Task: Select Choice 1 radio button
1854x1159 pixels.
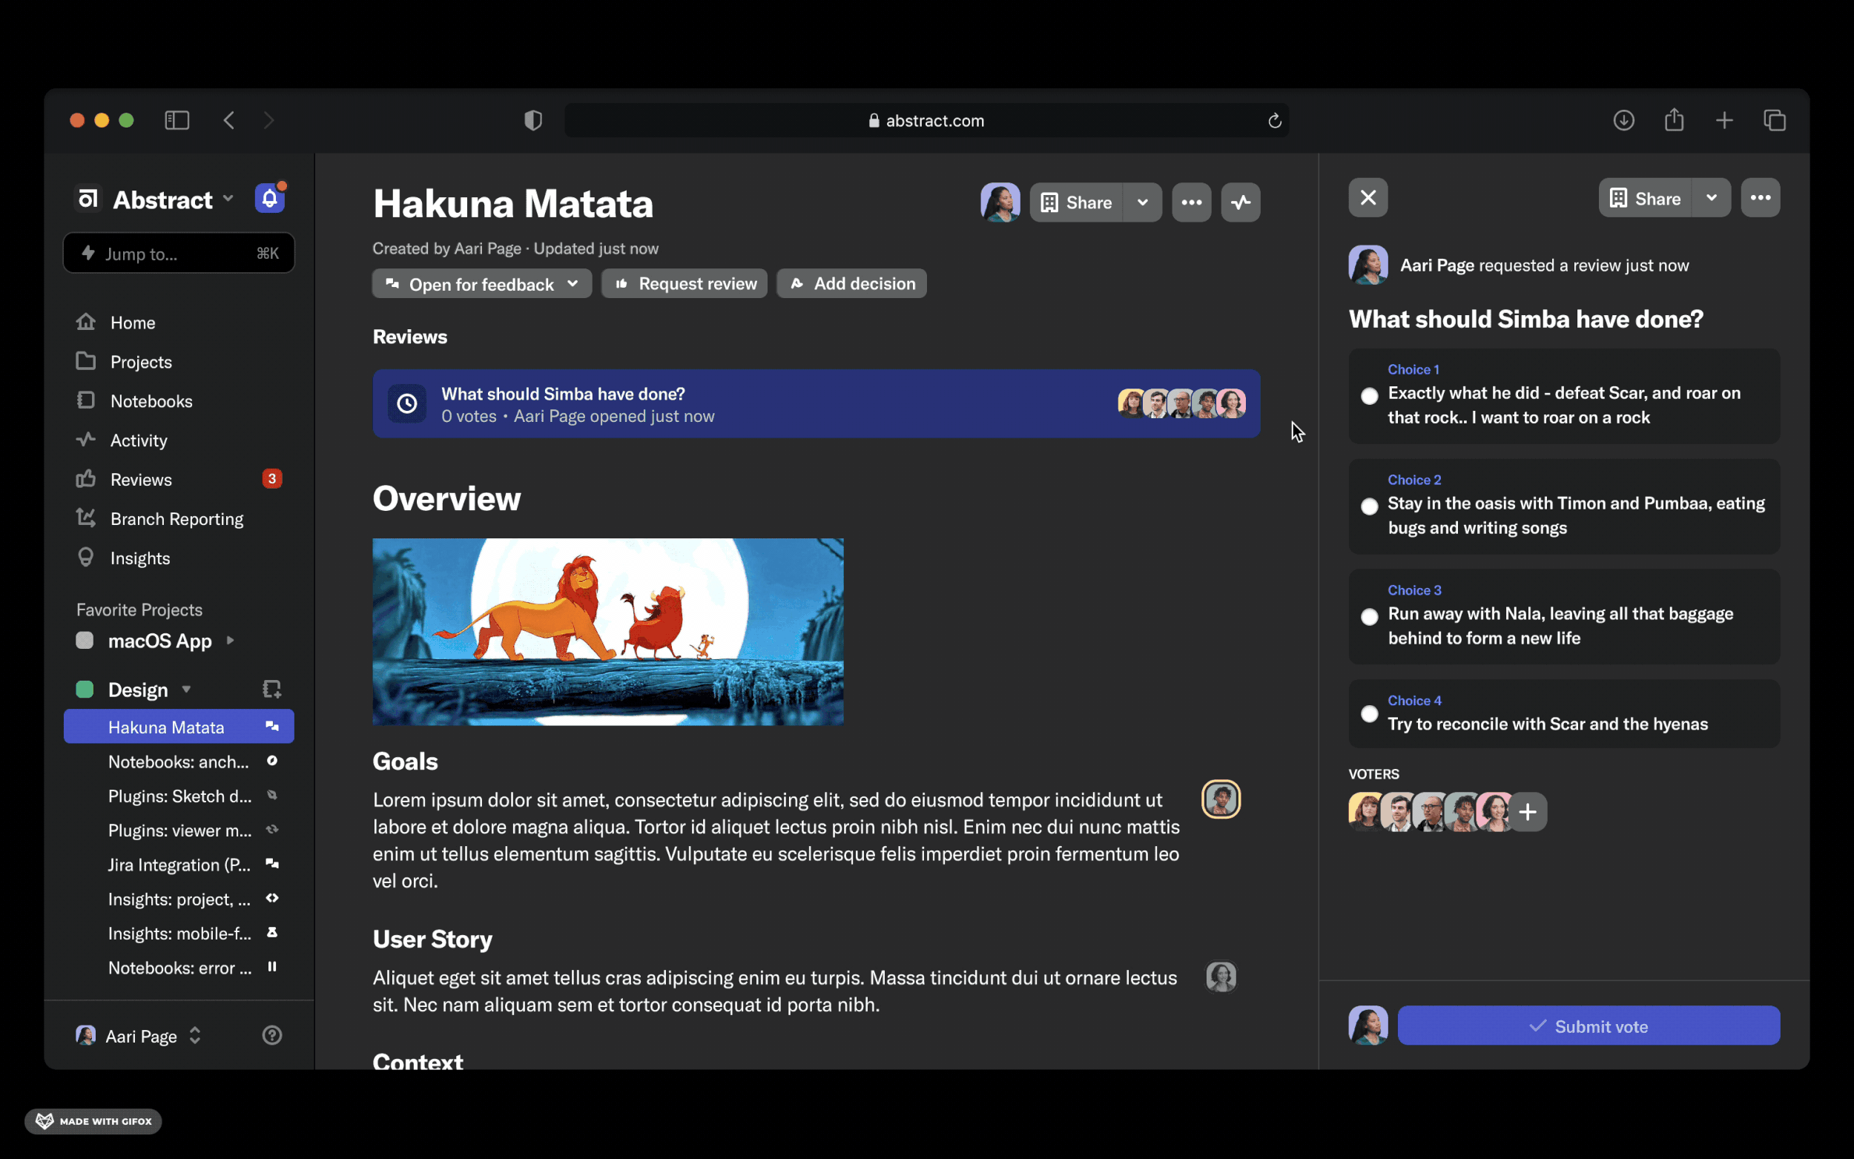Action: [1369, 396]
